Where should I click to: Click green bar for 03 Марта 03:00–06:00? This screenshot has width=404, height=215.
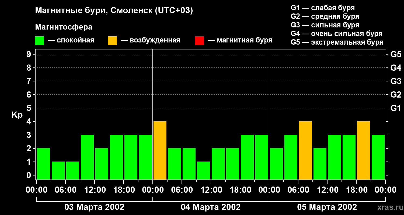pos(58,170)
